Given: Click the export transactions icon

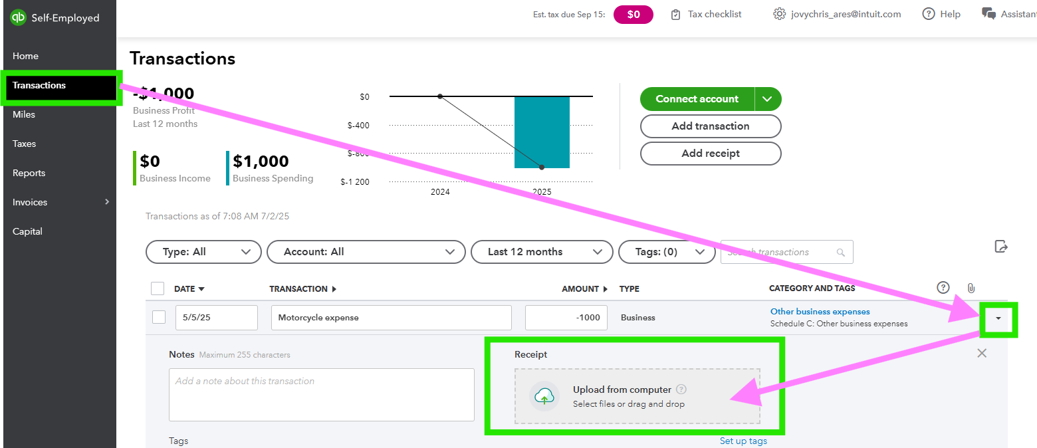Looking at the screenshot, I should [x=1001, y=247].
